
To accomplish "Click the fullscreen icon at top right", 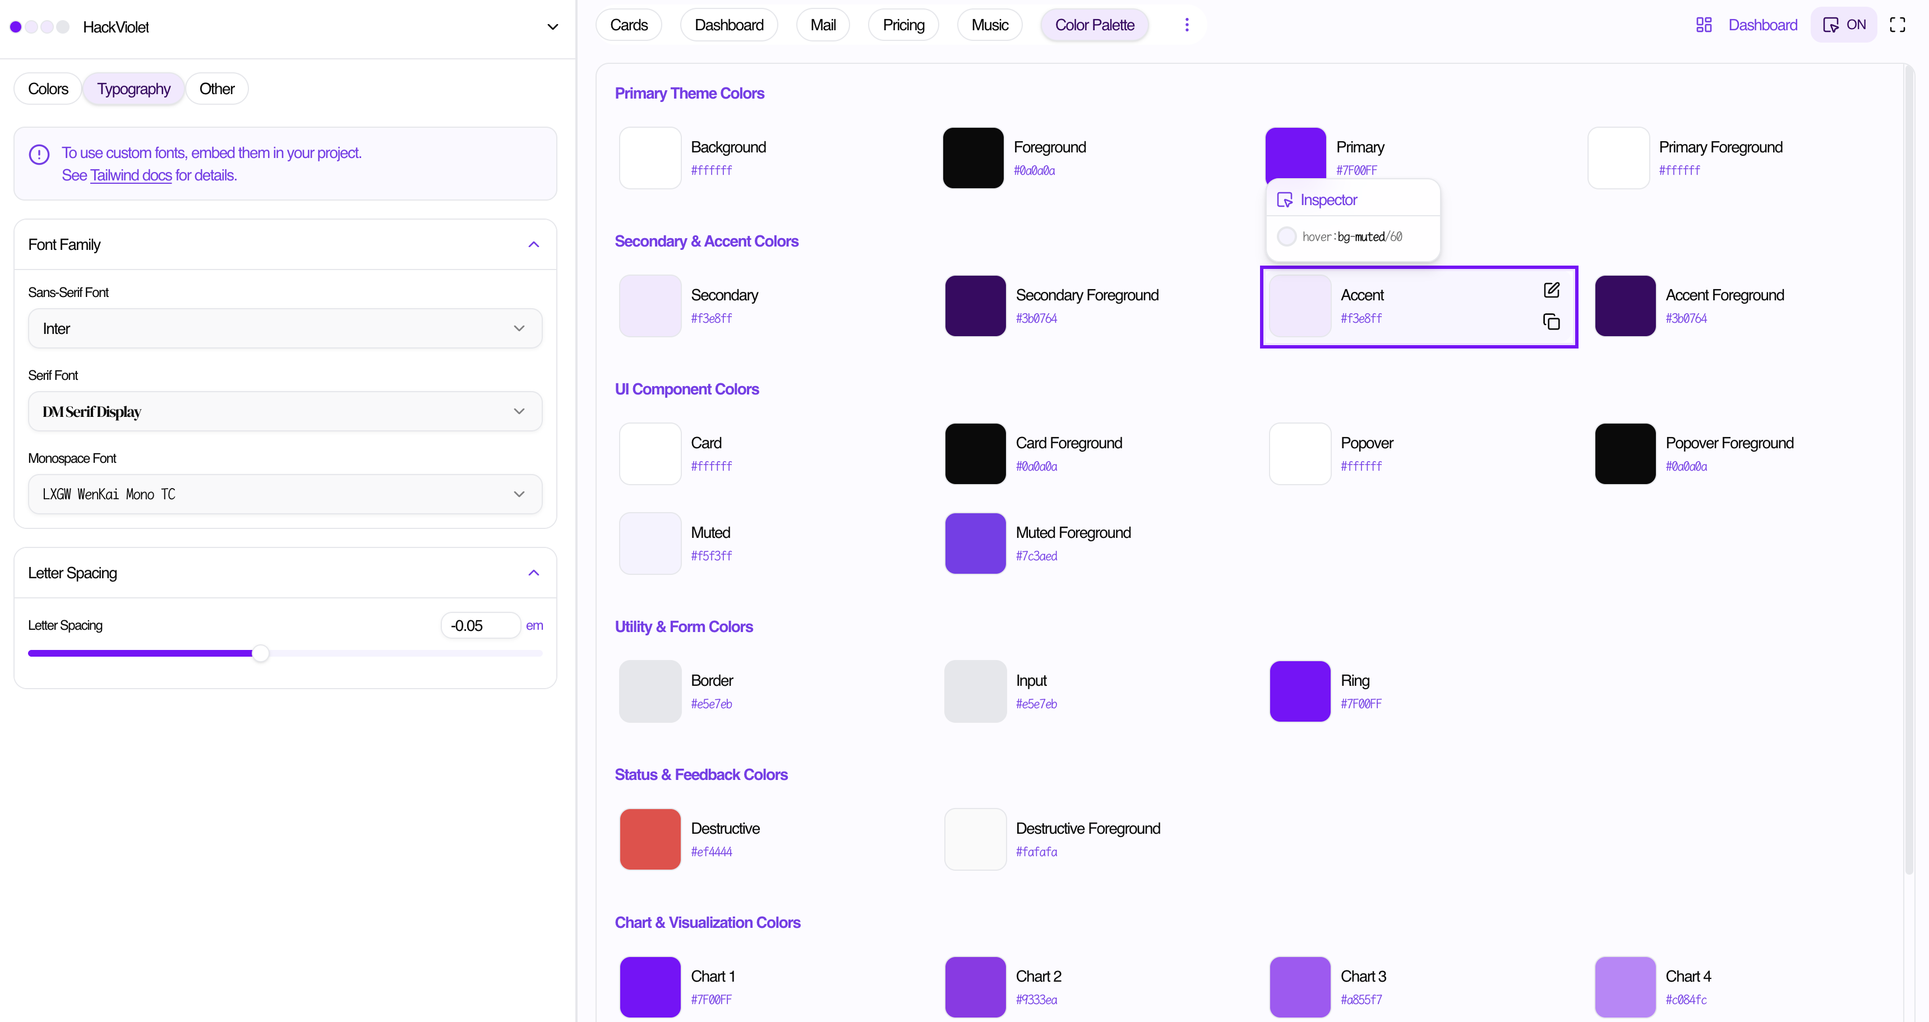I will [x=1897, y=25].
